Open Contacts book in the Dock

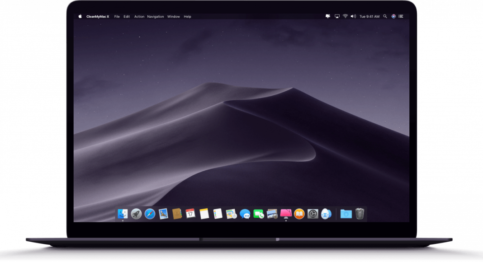click(x=177, y=214)
